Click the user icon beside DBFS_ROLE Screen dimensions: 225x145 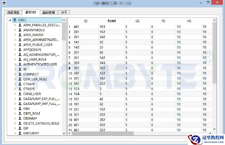[x=20, y=114]
